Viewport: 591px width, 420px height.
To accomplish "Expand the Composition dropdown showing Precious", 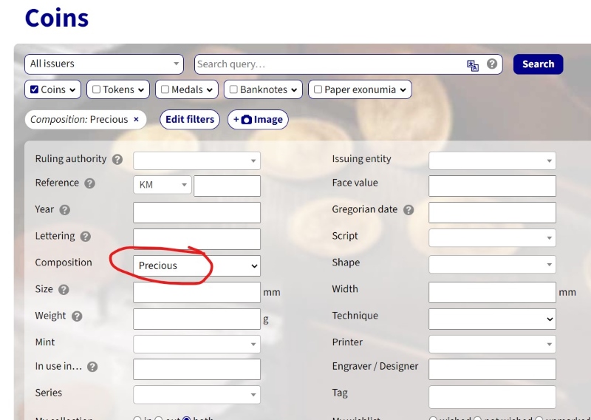I will tap(197, 265).
